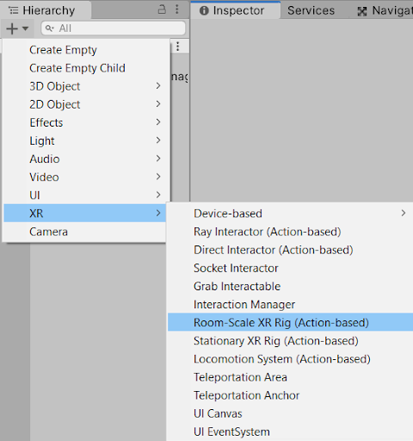
Task: Switch to the Services tab
Action: [x=311, y=10]
